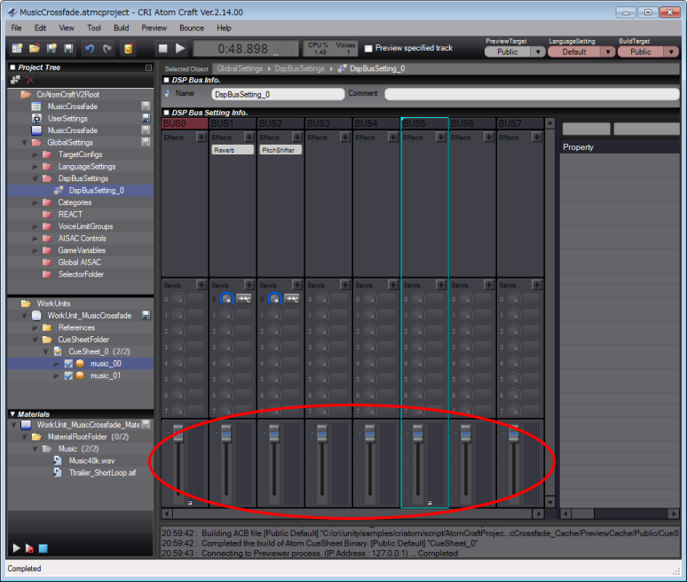
Task: Click the send-type icon beside BUS1's send knob
Action: [243, 300]
